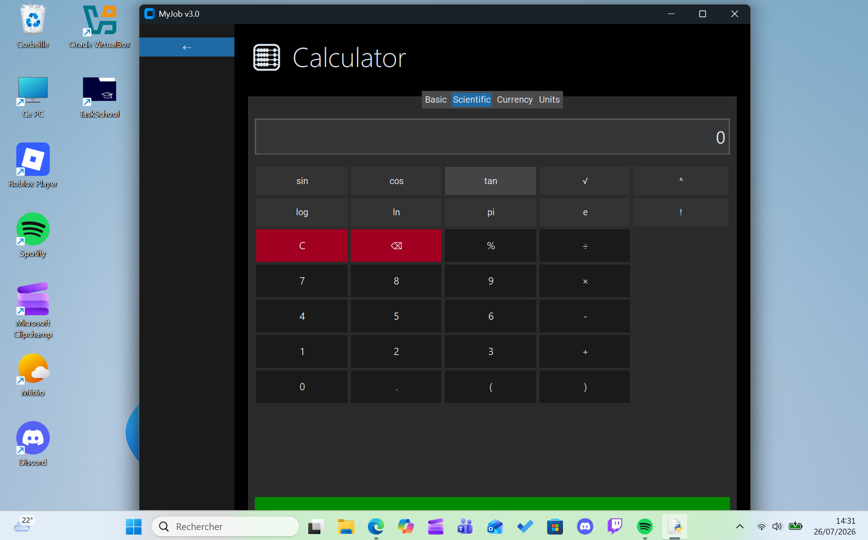Click the log button
Screen dimensions: 868x540
point(302,212)
